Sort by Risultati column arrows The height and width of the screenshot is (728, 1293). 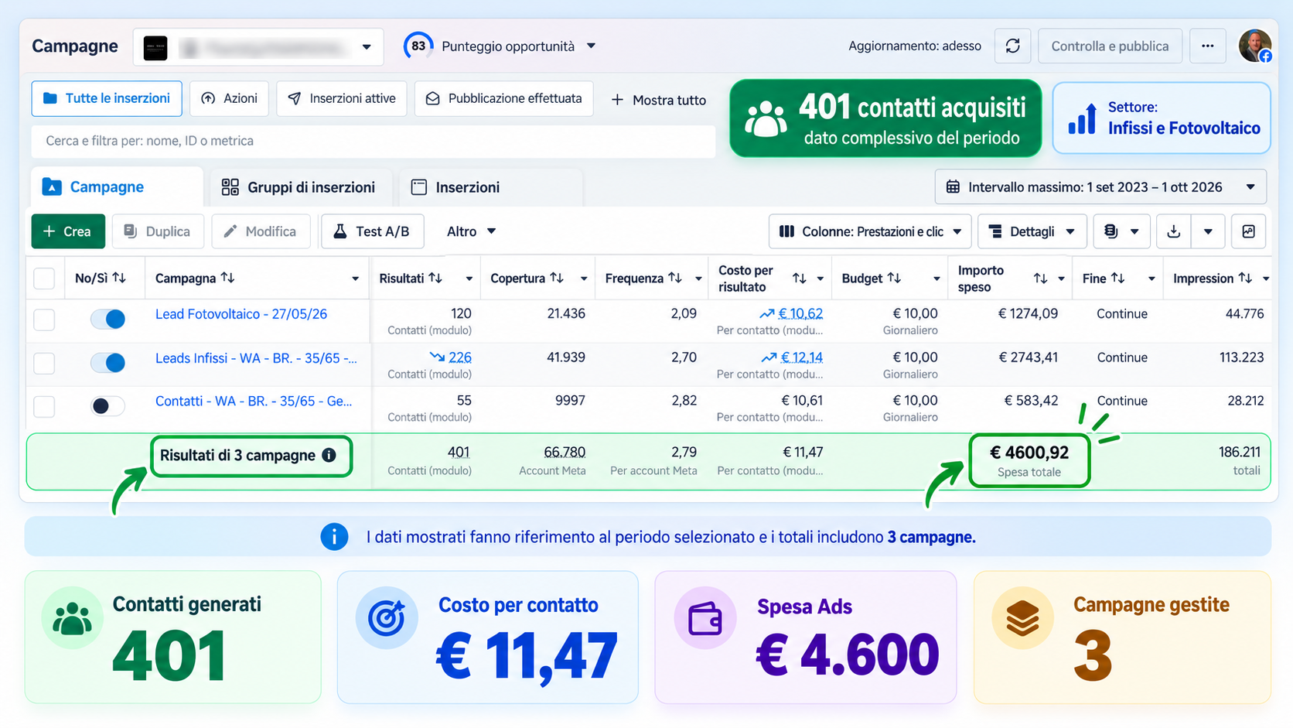pyautogui.click(x=435, y=278)
